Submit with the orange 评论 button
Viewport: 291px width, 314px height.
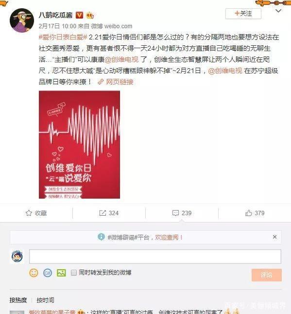pyautogui.click(x=267, y=275)
